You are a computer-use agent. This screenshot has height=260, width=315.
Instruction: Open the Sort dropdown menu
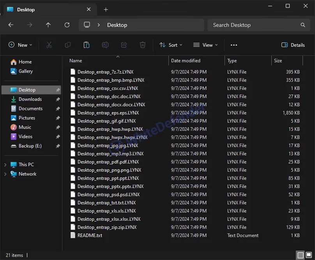[x=171, y=45]
